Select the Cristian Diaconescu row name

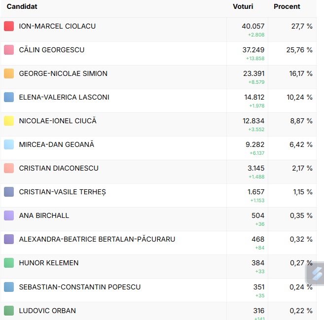click(x=59, y=168)
